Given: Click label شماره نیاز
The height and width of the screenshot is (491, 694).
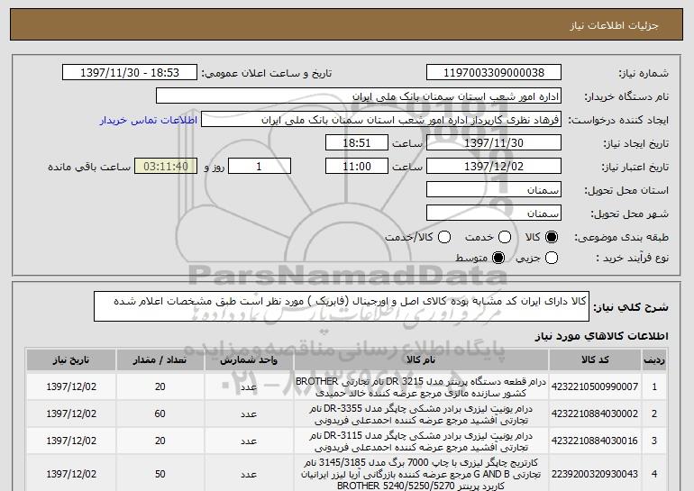Looking at the screenshot, I should click(x=644, y=73).
